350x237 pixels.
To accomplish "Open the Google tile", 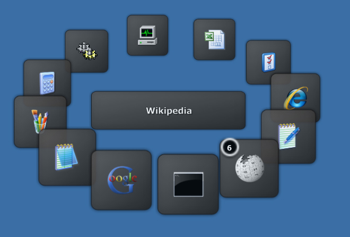I will 121,180.
